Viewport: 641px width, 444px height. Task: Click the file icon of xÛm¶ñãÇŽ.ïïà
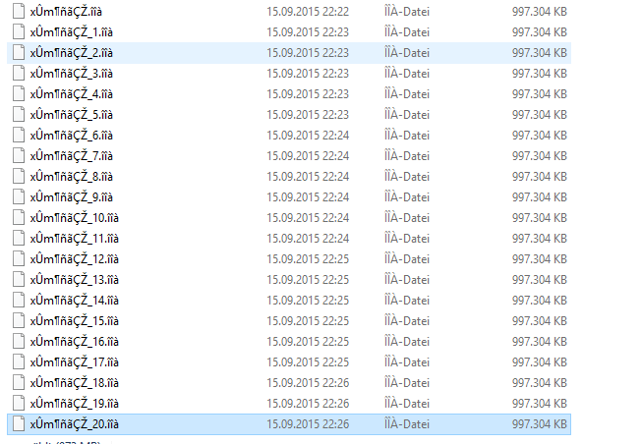point(19,12)
